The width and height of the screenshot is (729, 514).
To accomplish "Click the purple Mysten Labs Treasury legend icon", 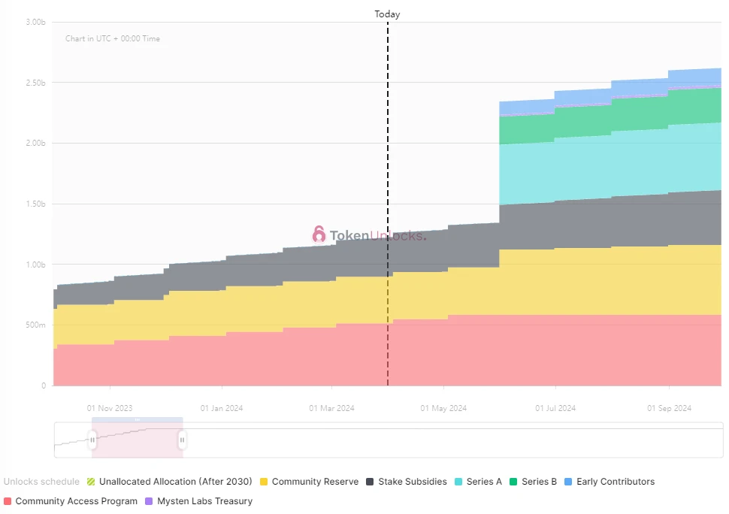I will (x=149, y=501).
